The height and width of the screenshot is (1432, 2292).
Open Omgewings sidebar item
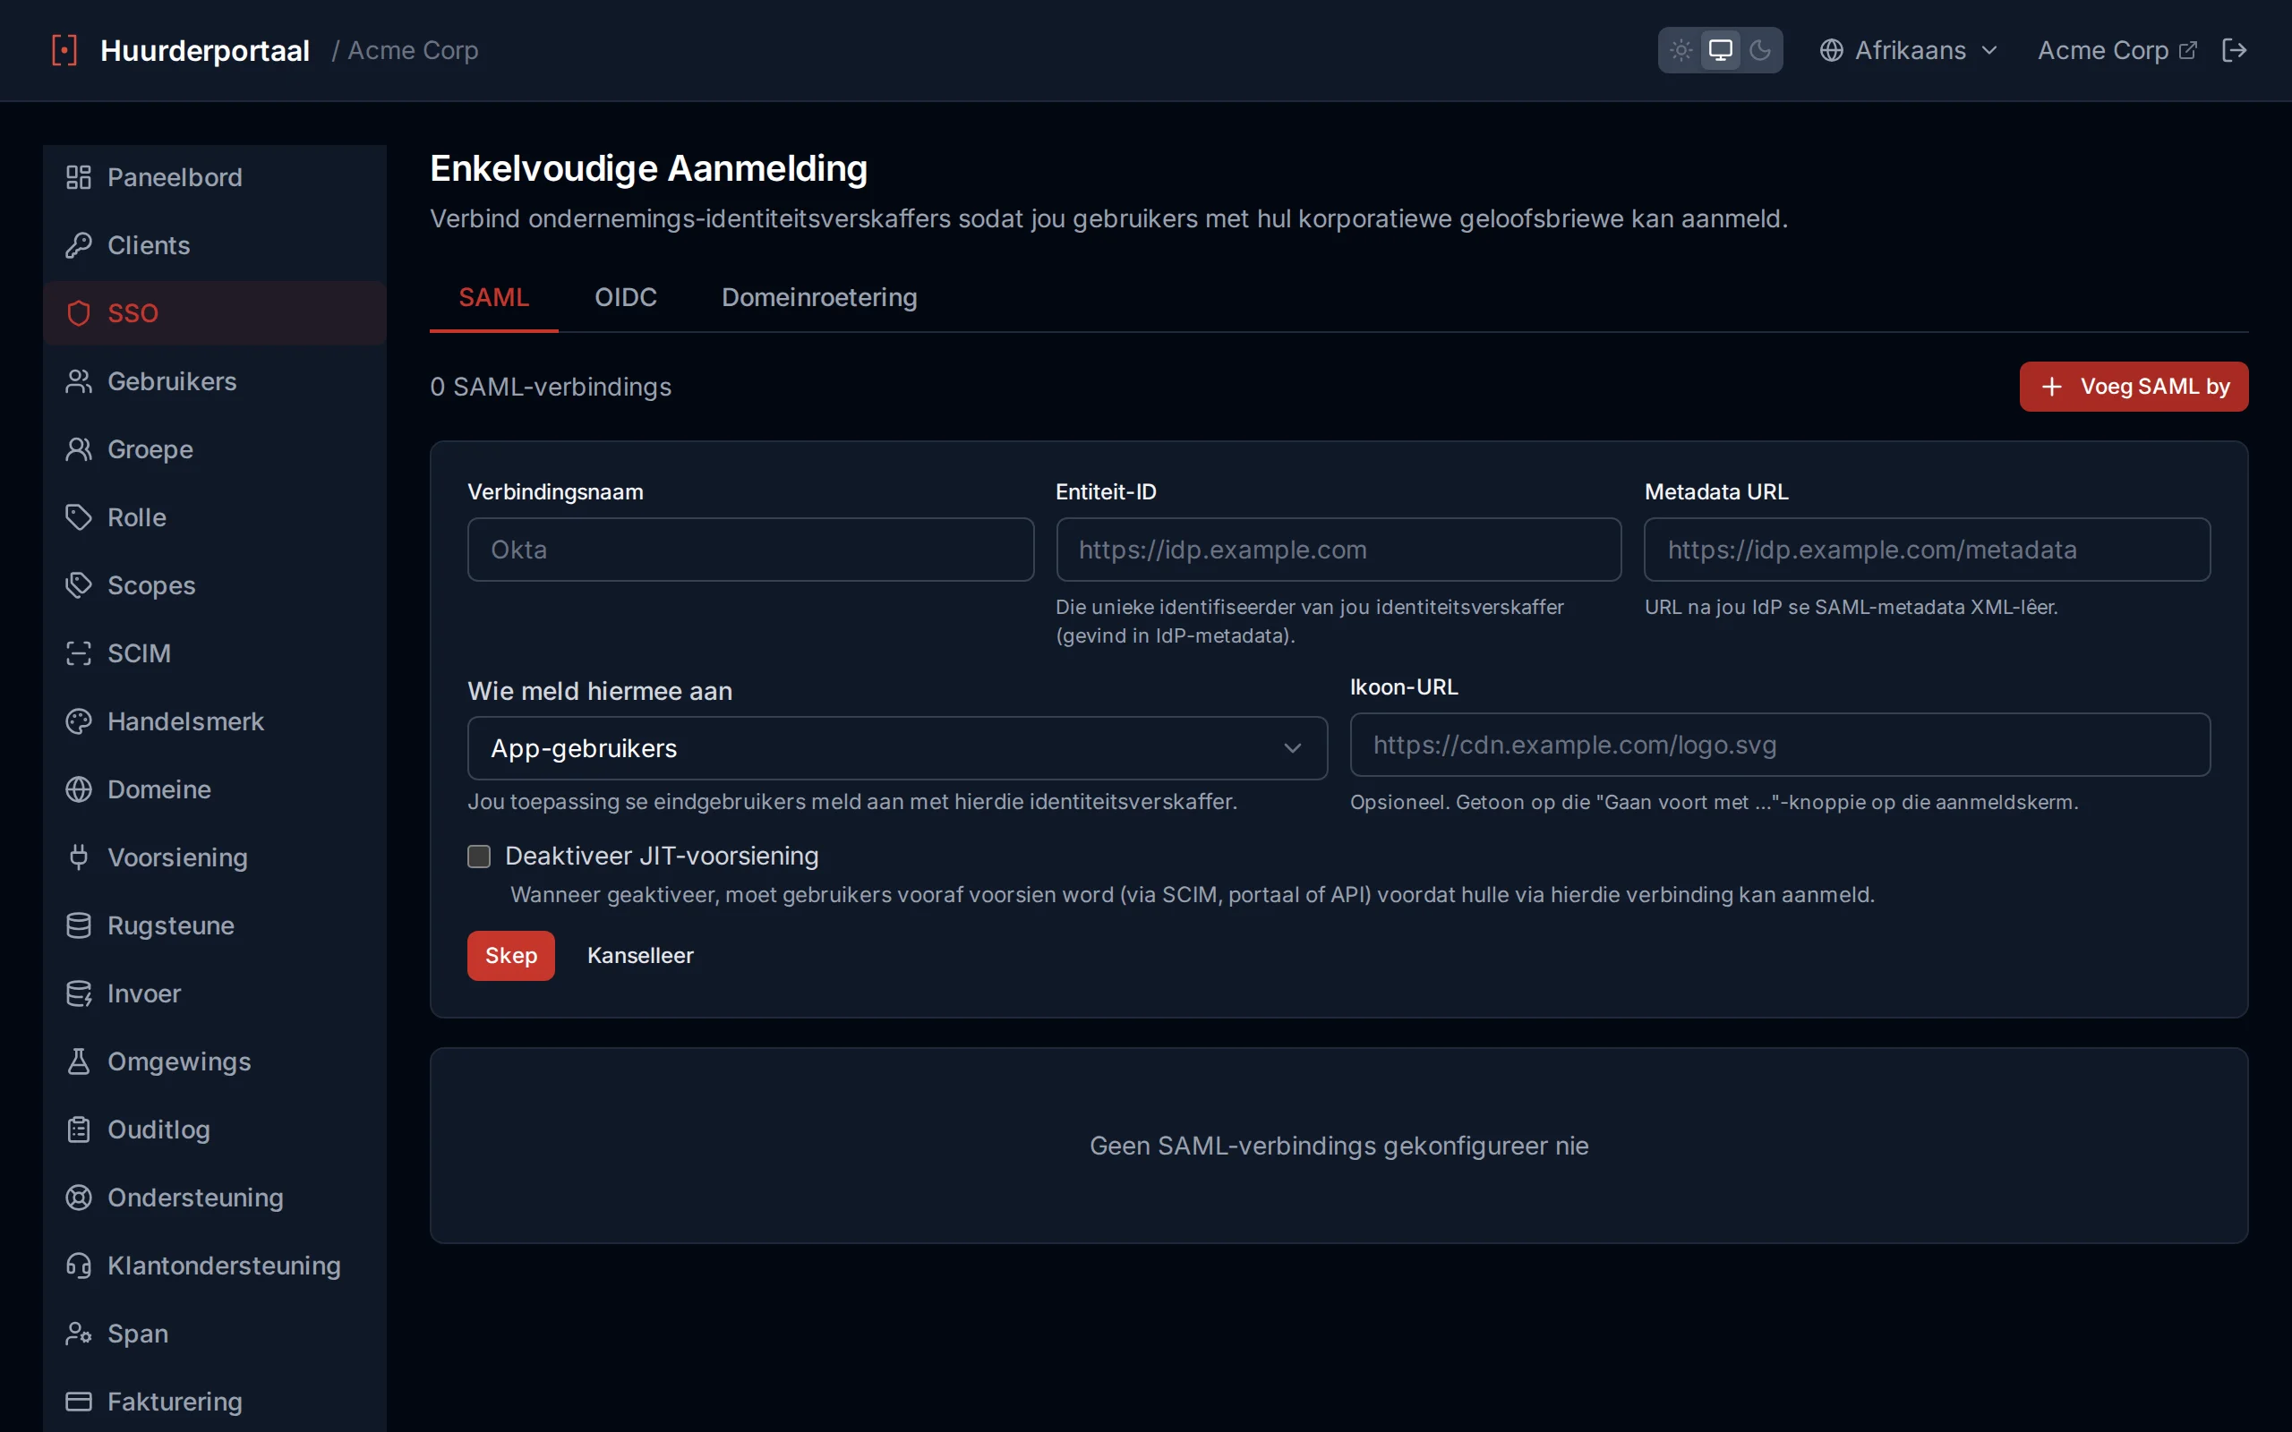(215, 1061)
